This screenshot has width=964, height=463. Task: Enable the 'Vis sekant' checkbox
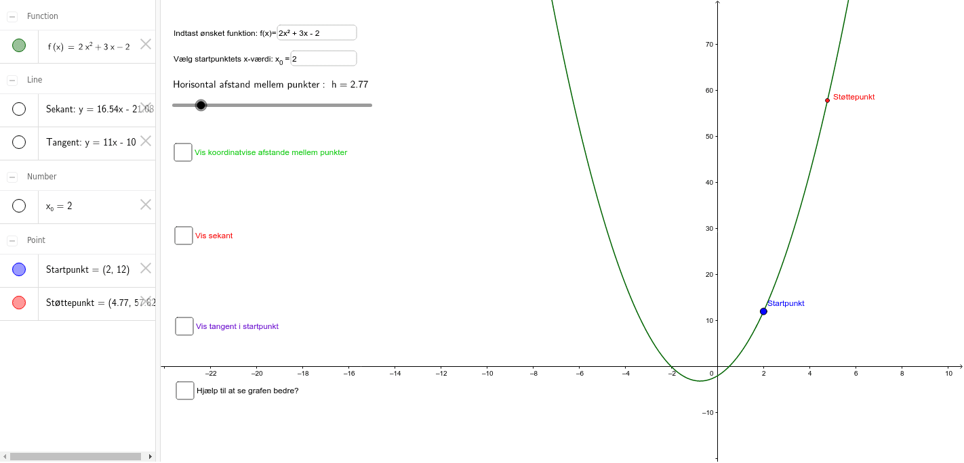[184, 236]
